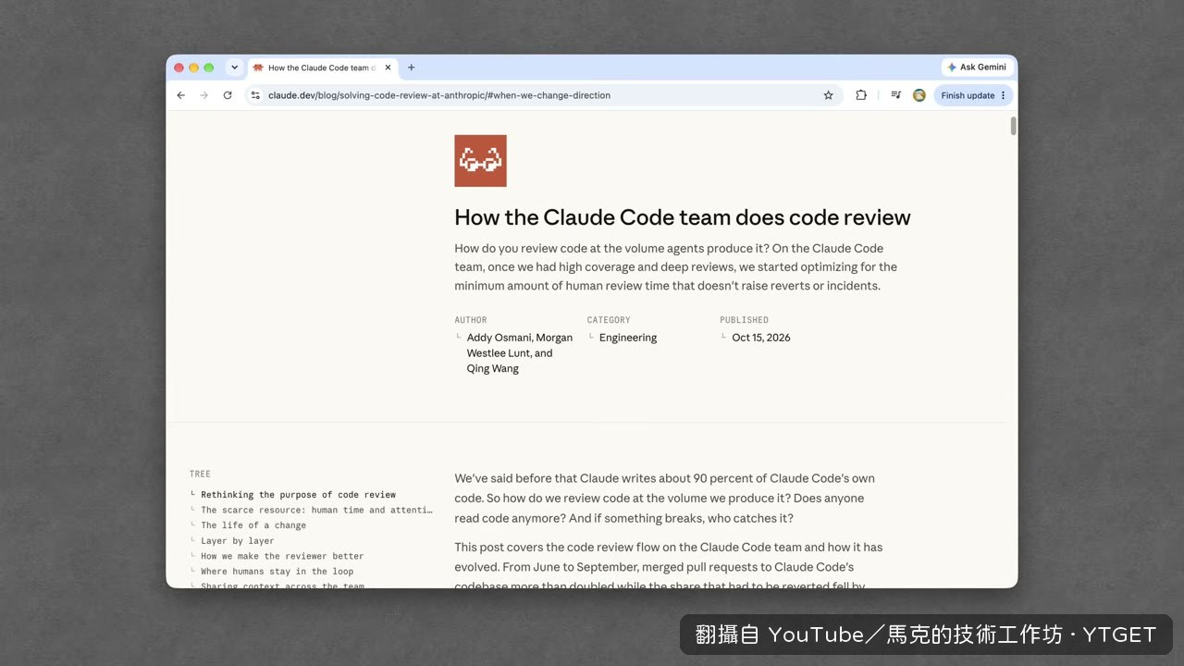Click the page vertical scrollbar thumb
This screenshot has width=1184, height=666.
(x=1014, y=127)
